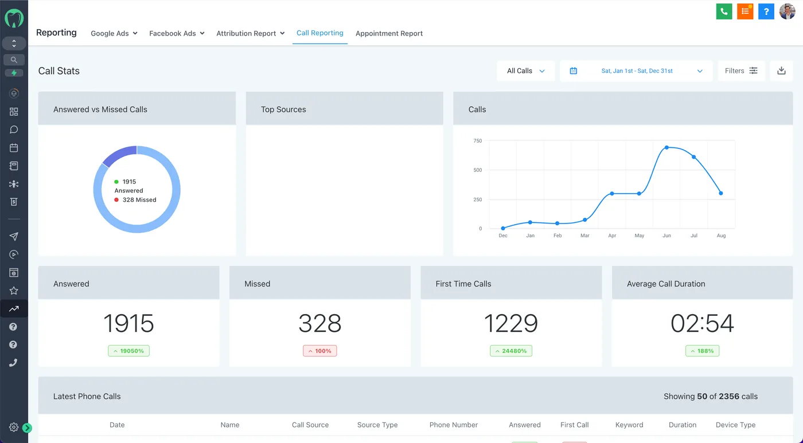Click the Phone Number column header
Image resolution: width=803 pixels, height=443 pixels.
pos(454,425)
